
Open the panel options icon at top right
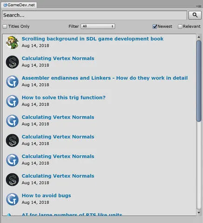coord(199,6)
